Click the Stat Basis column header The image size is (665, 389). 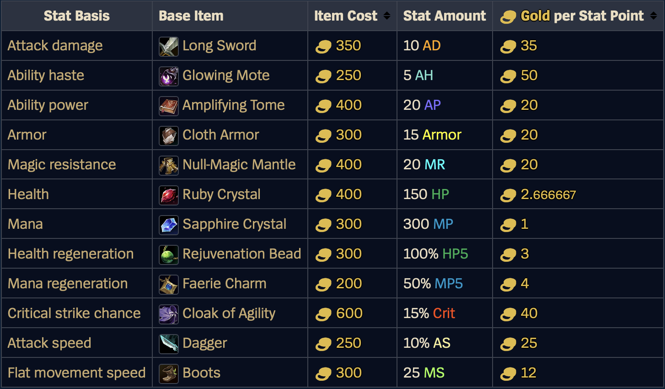pyautogui.click(x=77, y=16)
